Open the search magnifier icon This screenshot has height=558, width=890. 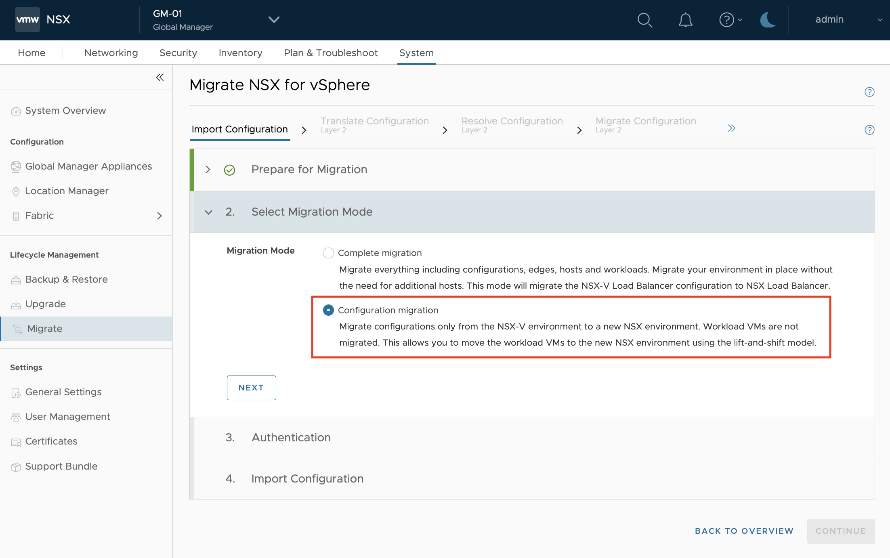click(x=644, y=20)
